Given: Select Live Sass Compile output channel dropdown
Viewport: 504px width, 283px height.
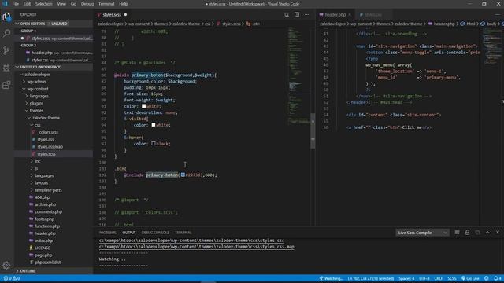Looking at the screenshot, I should (422, 233).
